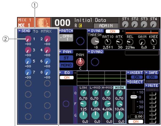Click the ST2 level knob
The height and width of the screenshot is (126, 161).
[x=135, y=24]
